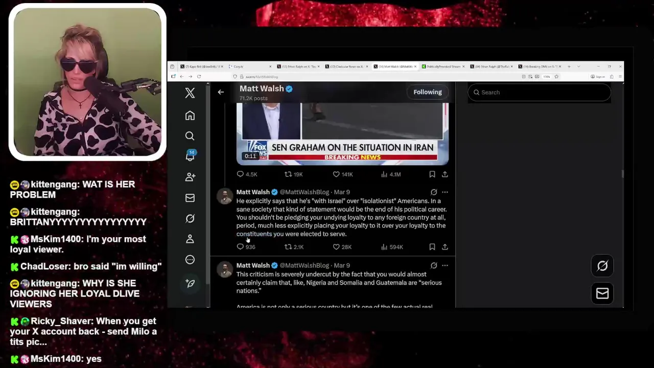Open Grok explain icon on 'This criticism' post
Image resolution: width=654 pixels, height=368 pixels.
pyautogui.click(x=434, y=265)
